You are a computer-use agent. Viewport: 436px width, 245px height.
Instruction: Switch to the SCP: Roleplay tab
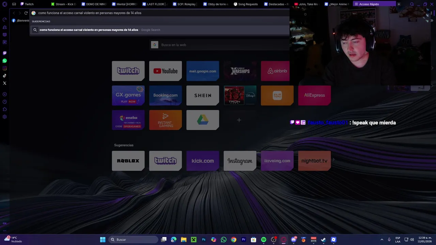click(x=186, y=4)
